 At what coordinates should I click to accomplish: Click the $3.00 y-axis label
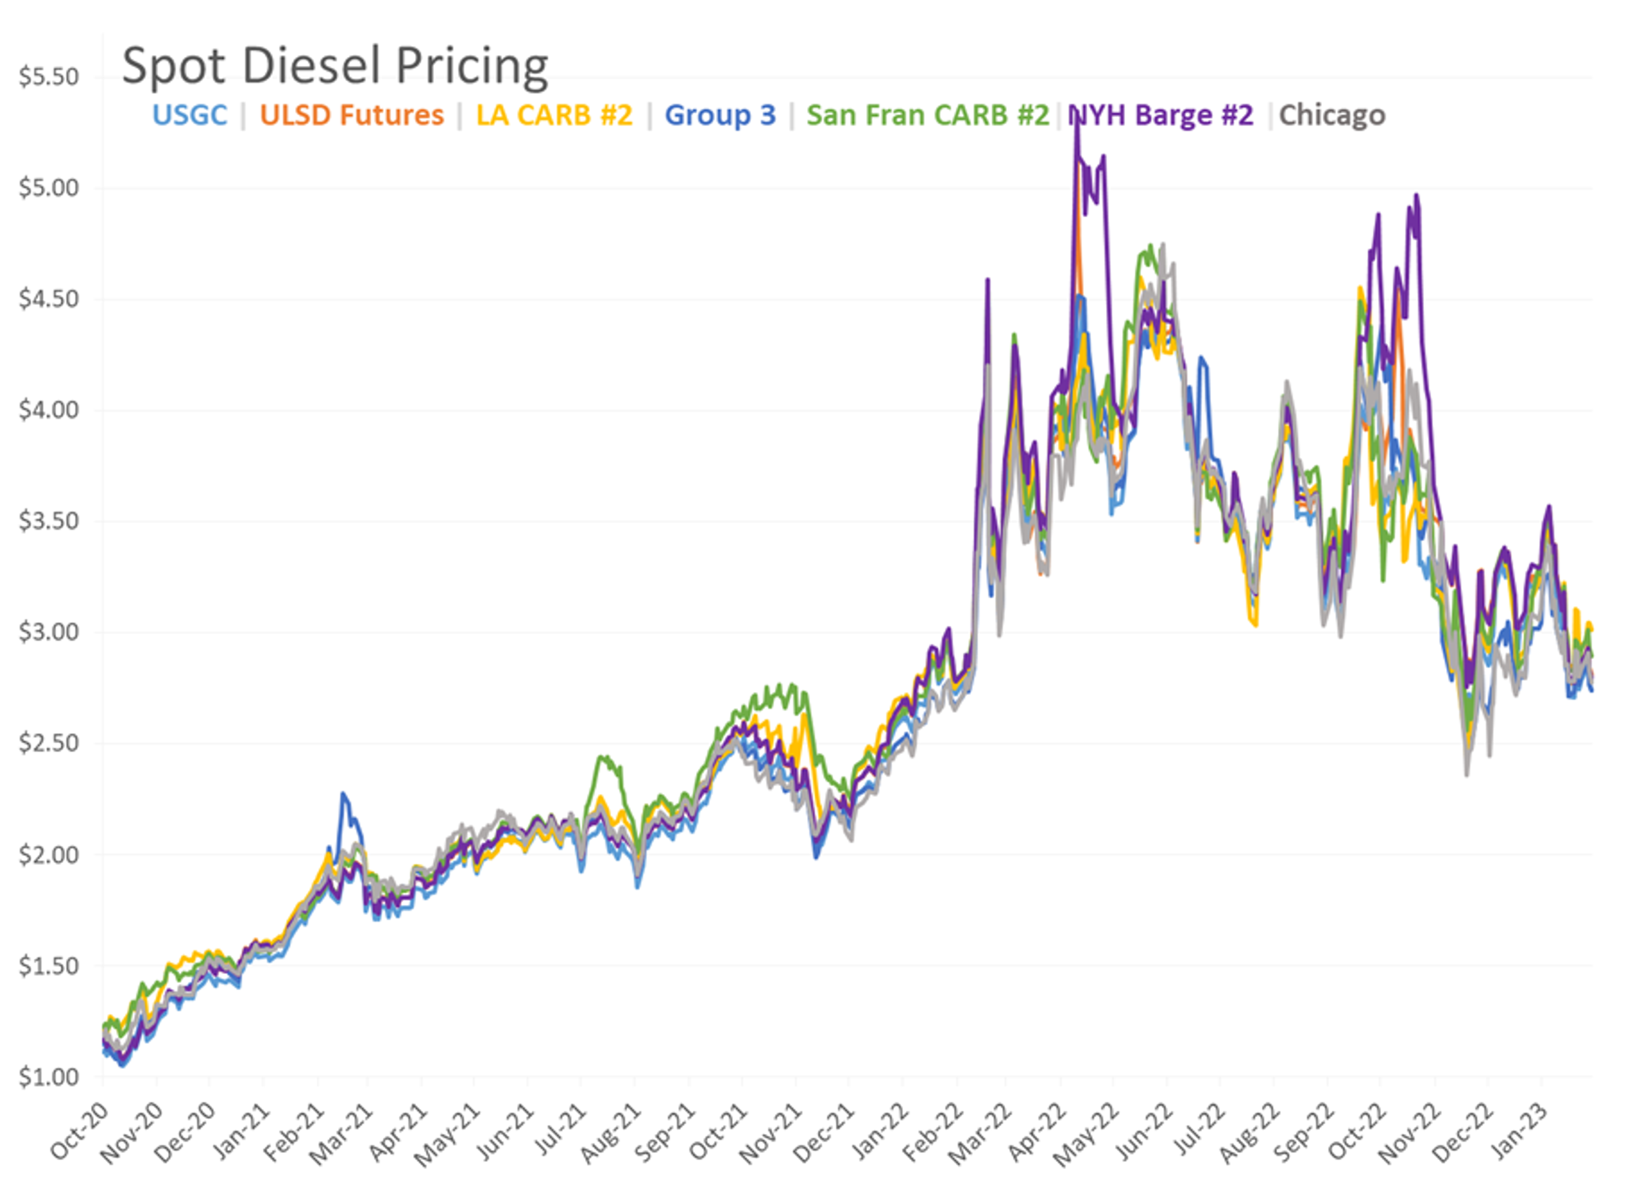point(49,632)
